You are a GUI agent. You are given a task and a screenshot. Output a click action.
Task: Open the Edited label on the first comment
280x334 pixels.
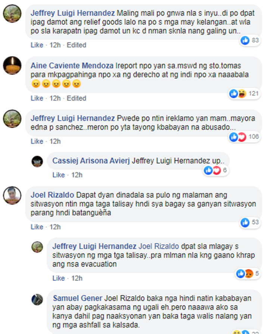(77, 45)
